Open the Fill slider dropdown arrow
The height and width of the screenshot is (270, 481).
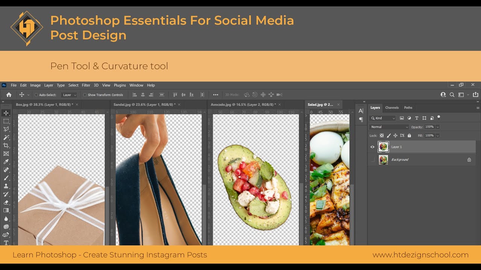click(438, 135)
